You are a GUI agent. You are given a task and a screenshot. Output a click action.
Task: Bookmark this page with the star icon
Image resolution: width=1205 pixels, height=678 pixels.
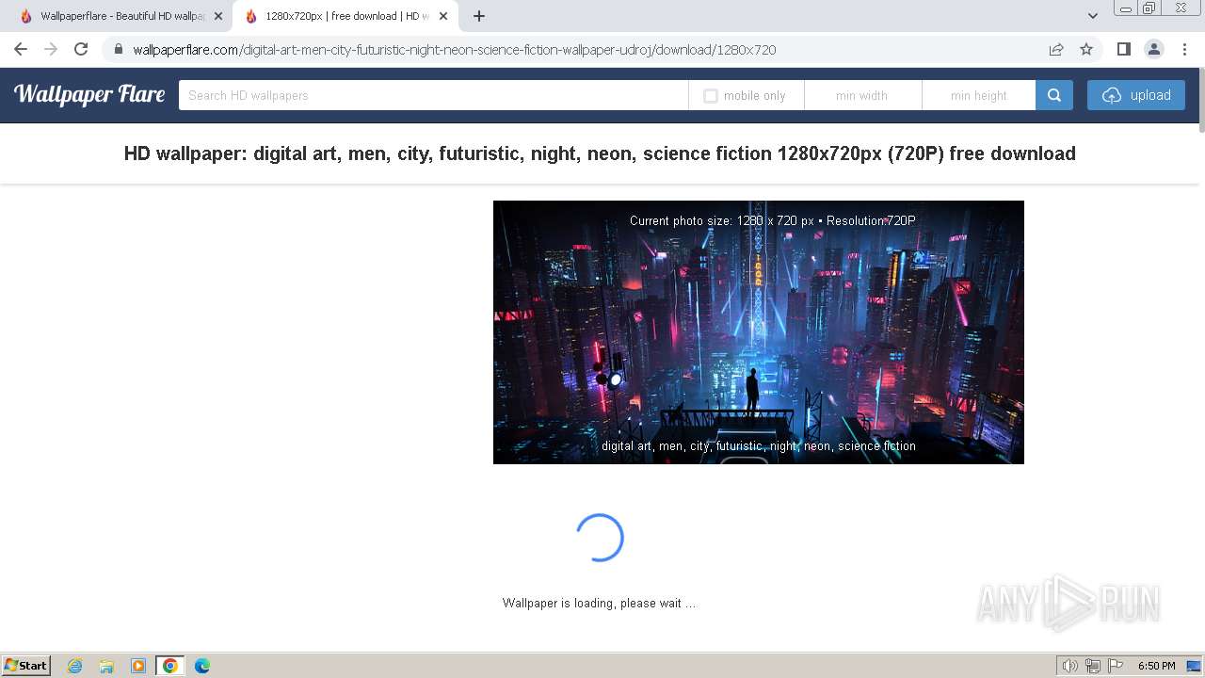click(1086, 49)
